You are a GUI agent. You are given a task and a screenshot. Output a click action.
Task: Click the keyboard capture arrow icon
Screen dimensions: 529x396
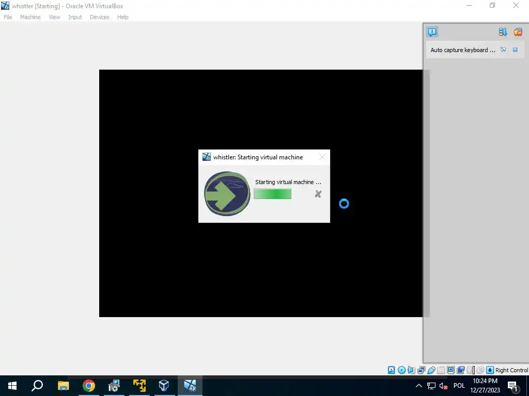[x=490, y=370]
